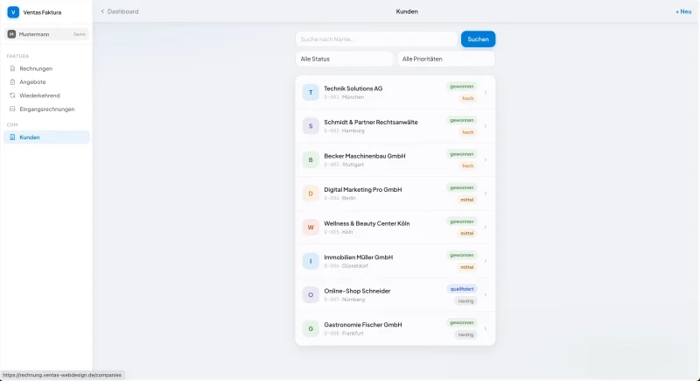This screenshot has height=381, width=700.
Task: Click the O avatar of Online-Shop Schneider
Action: [311, 295]
